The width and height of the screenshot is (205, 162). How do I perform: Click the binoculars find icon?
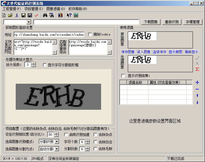tap(45, 15)
